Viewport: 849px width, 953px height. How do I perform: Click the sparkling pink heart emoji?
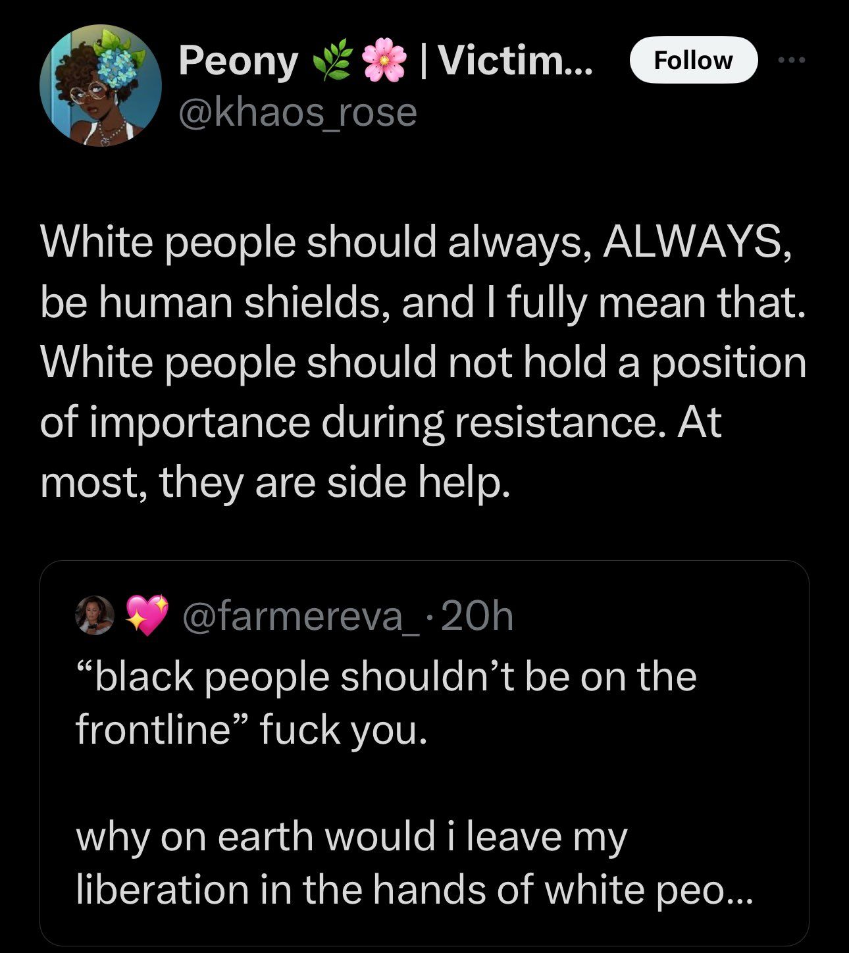coord(147,615)
